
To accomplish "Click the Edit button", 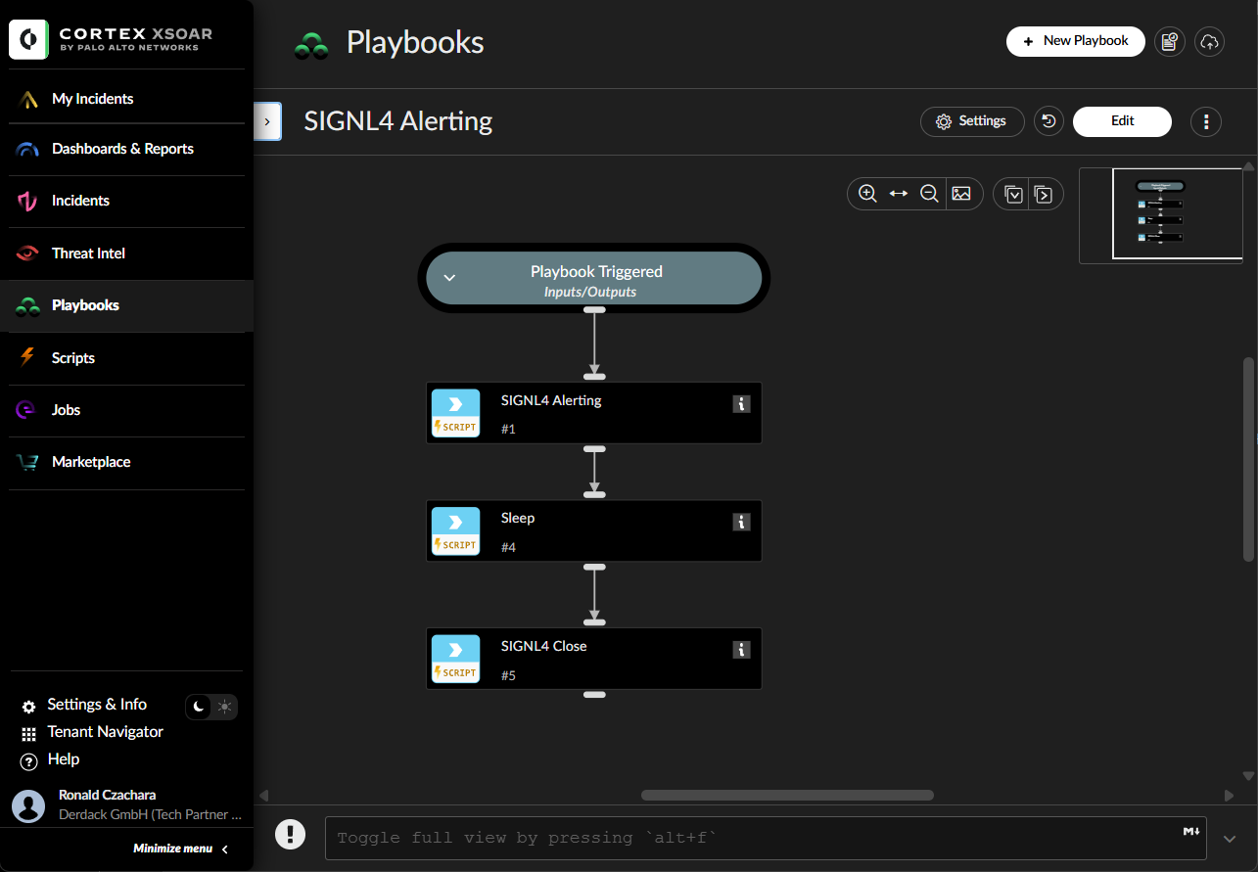I will 1122,121.
